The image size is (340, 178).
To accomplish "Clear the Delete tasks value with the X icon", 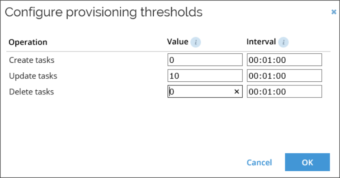I will [x=236, y=92].
